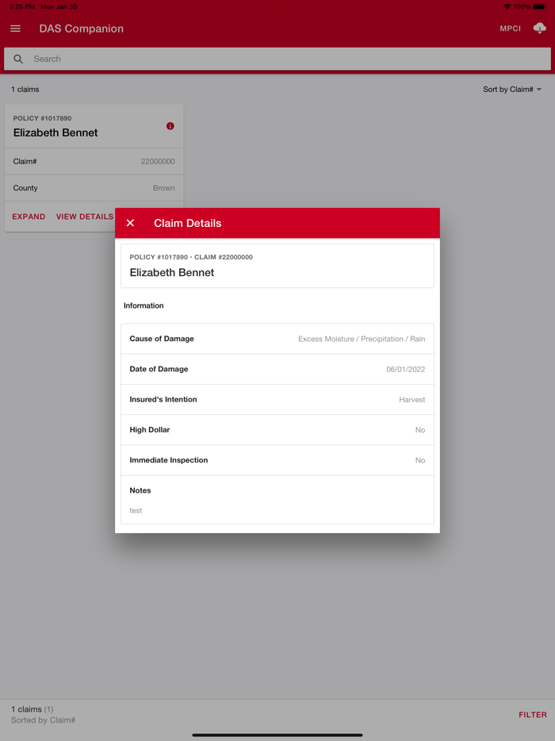Screen dimensions: 555x741
Task: Tap the 'Excess Moisture / Precipitation / Rain' value
Action: 362,339
